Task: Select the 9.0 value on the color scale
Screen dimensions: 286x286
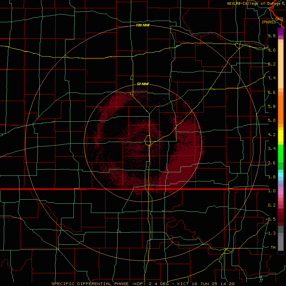Action: (x=272, y=50)
